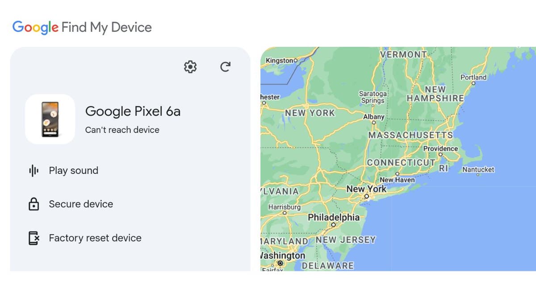Select New Haven on the map
This screenshot has width=536, height=301.
coord(397,179)
